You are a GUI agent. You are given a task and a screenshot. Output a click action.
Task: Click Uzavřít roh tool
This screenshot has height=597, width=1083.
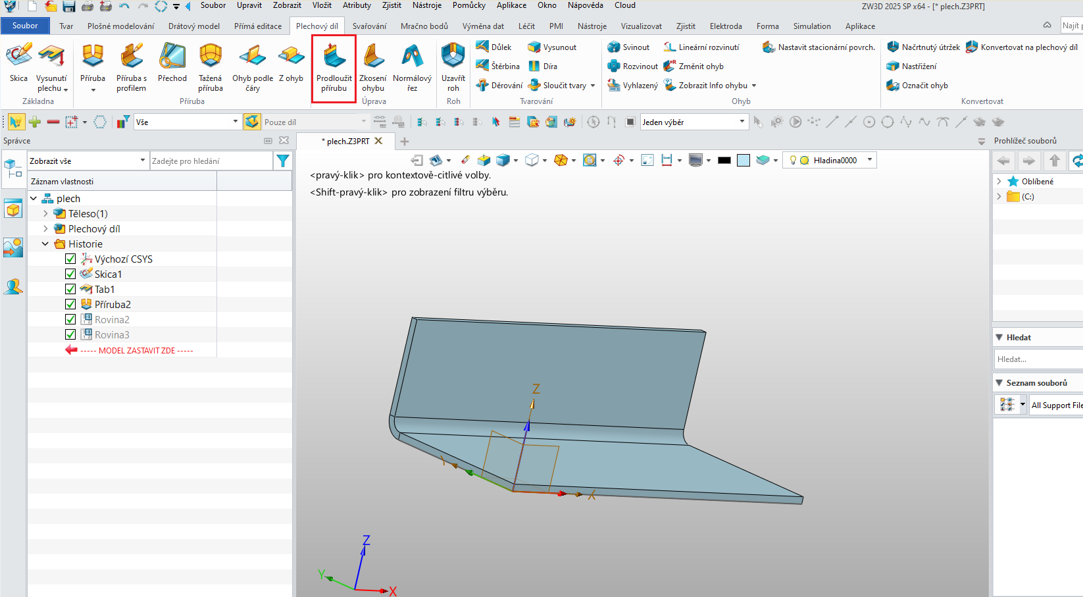[453, 66]
